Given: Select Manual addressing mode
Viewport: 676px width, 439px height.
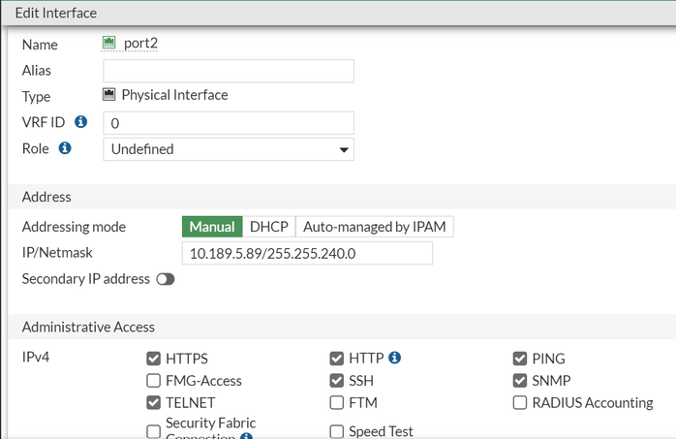Looking at the screenshot, I should 211,227.
